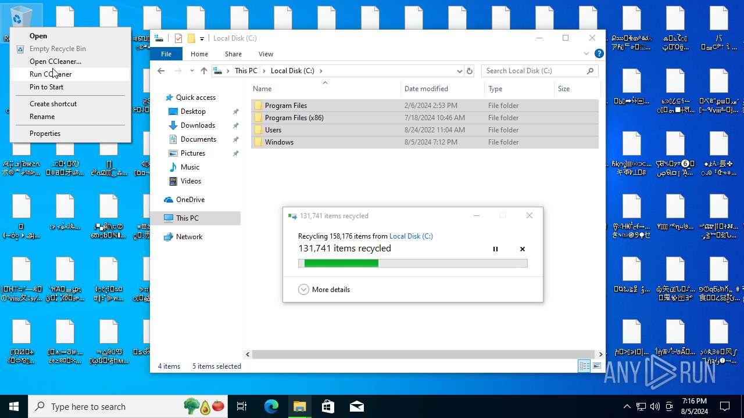Switch to large thumbnails view icon
Screen dimensions: 744x418
(x=597, y=366)
